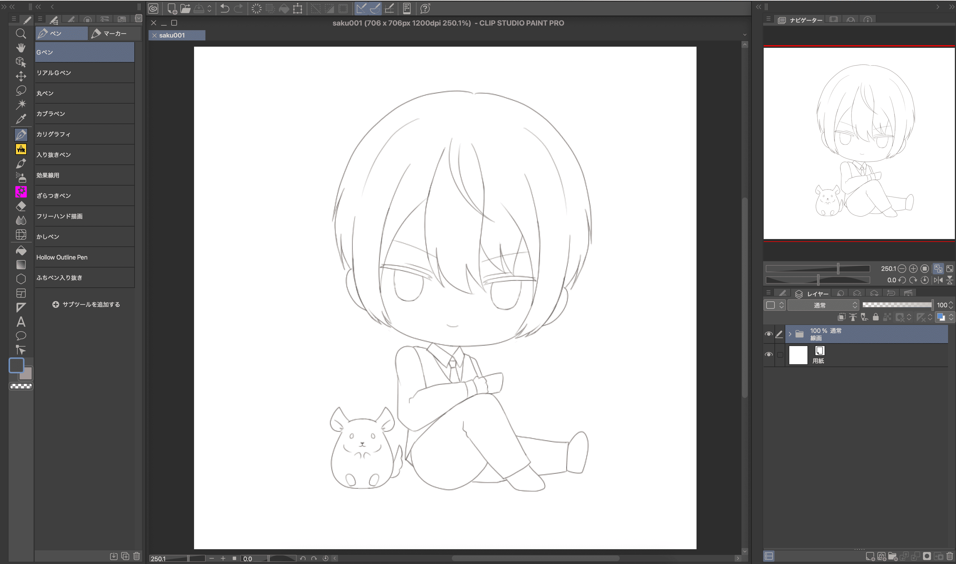The image size is (956, 564).
Task: Select the Hand move tool
Action: 21,48
